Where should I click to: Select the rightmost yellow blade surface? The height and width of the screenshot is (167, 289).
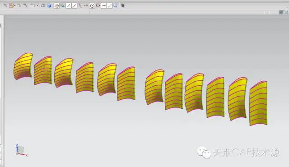click(258, 103)
